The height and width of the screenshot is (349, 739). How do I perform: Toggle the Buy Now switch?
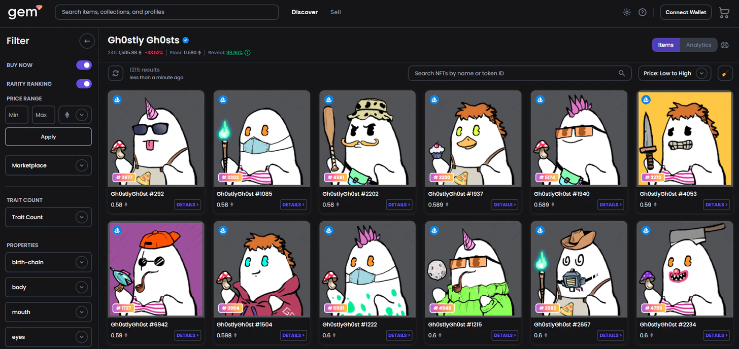pos(84,65)
